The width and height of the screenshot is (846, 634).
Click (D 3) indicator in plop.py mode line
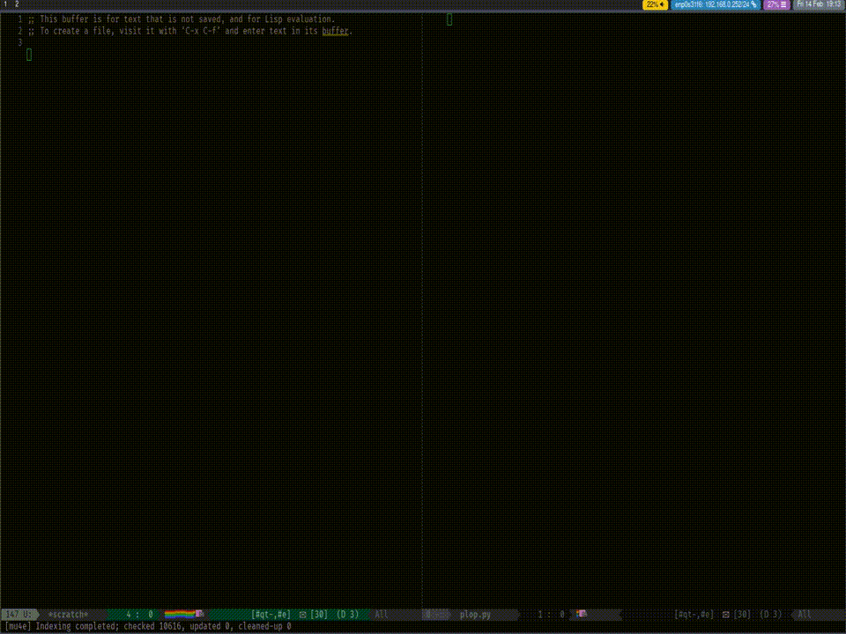coord(770,615)
